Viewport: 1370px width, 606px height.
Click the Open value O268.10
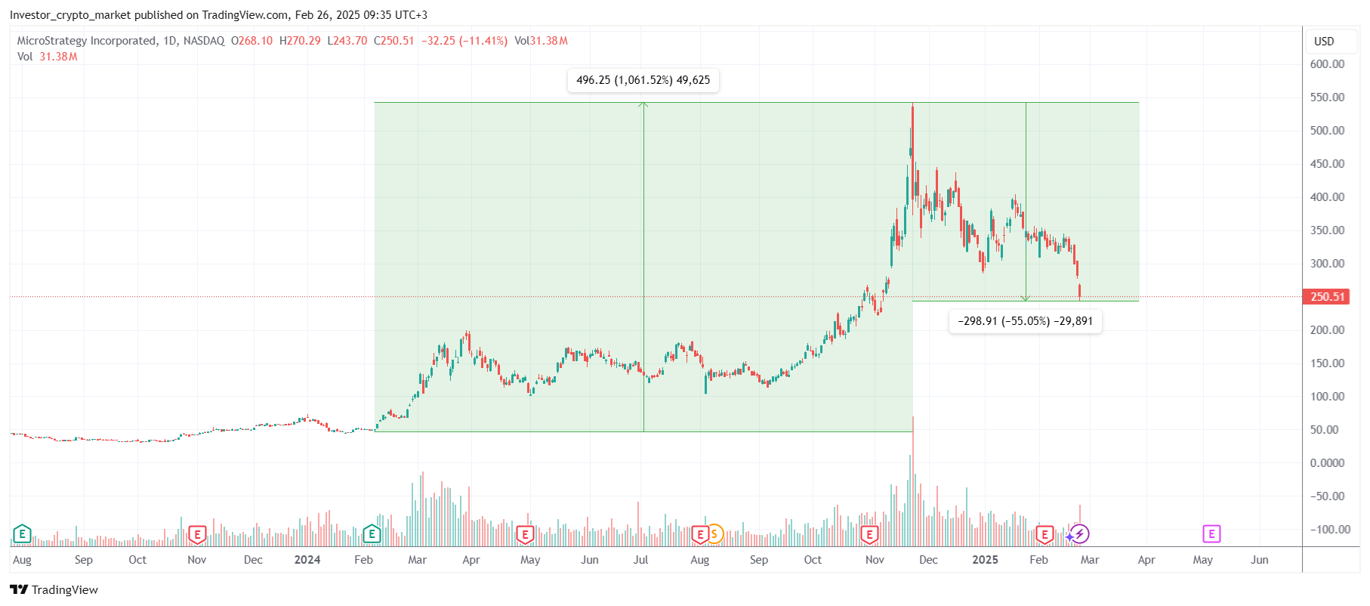click(x=251, y=41)
